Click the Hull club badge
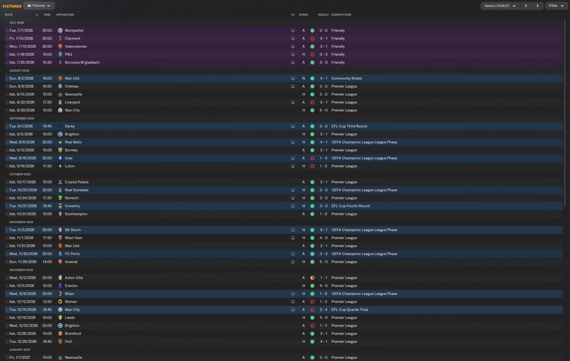 60,342
